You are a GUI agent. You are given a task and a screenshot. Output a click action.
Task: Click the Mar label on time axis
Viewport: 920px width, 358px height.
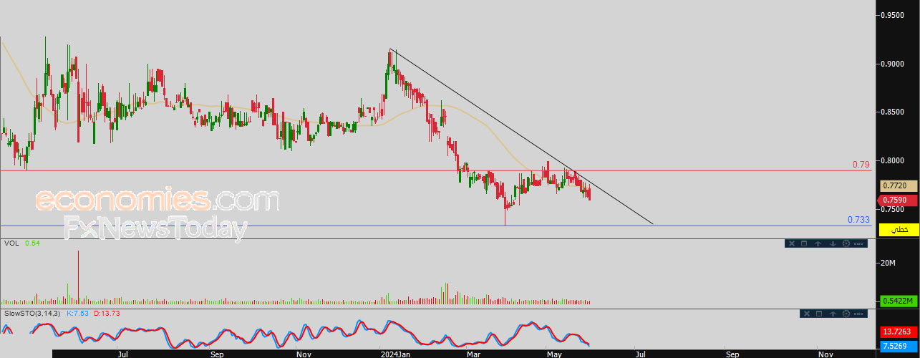click(x=473, y=354)
